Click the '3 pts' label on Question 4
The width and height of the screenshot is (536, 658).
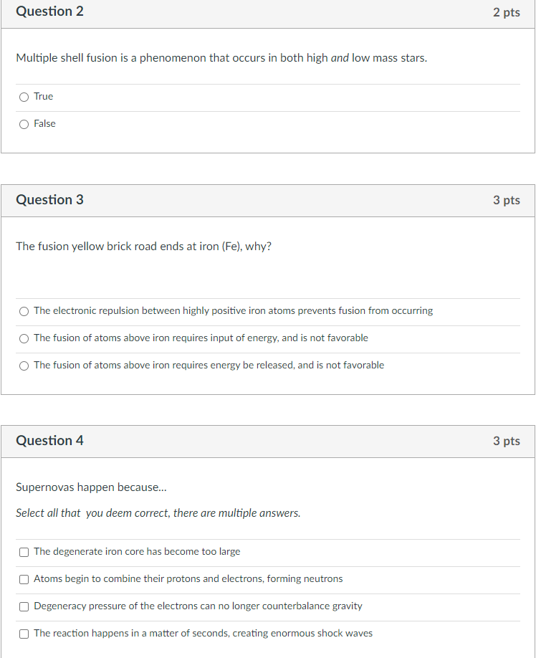point(507,441)
